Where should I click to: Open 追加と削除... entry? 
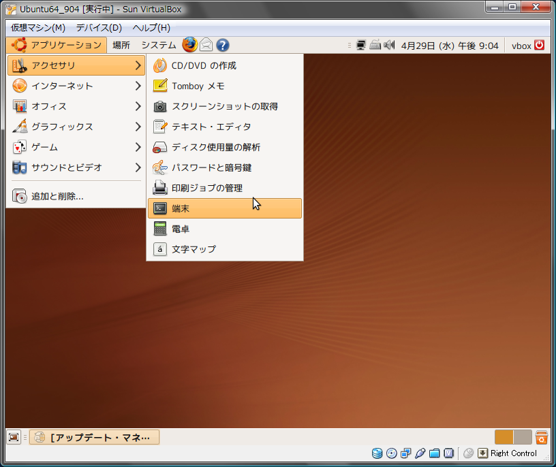pyautogui.click(x=76, y=196)
